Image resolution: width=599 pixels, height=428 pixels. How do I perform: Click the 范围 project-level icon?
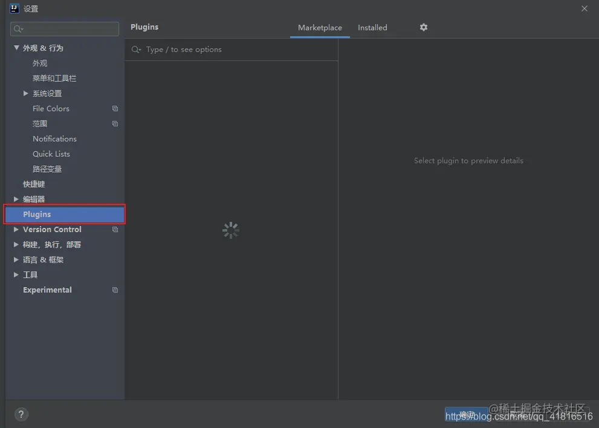[x=115, y=124]
